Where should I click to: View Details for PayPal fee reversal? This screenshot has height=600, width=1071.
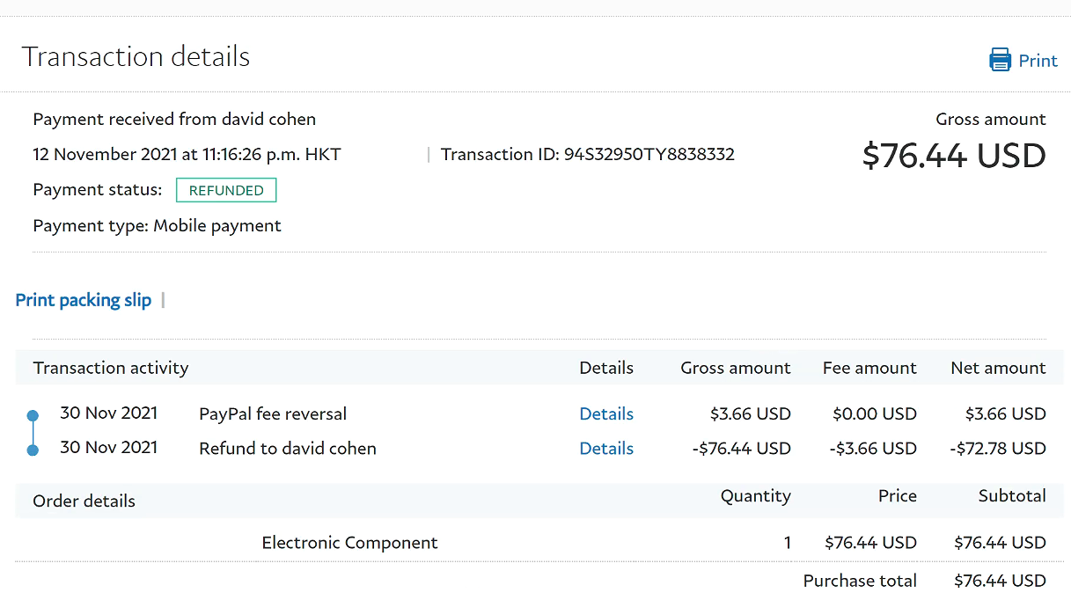[606, 413]
